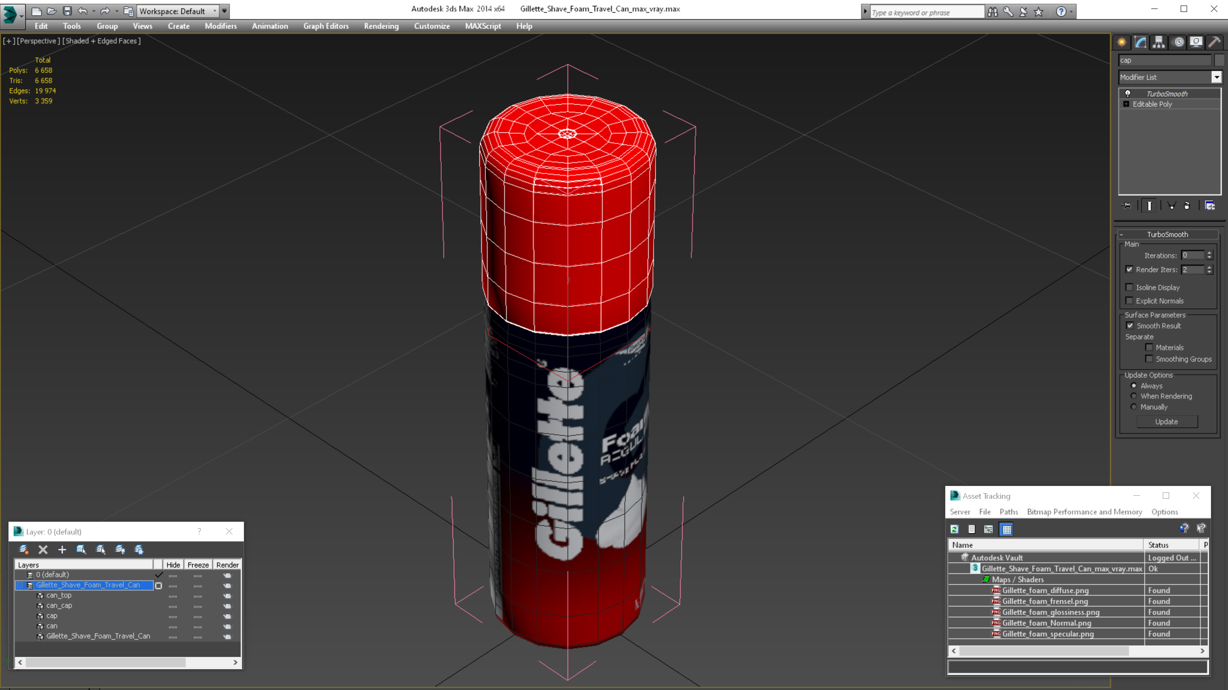Viewport: 1228px width, 690px height.
Task: Select the When Rendering radio button
Action: pyautogui.click(x=1134, y=396)
